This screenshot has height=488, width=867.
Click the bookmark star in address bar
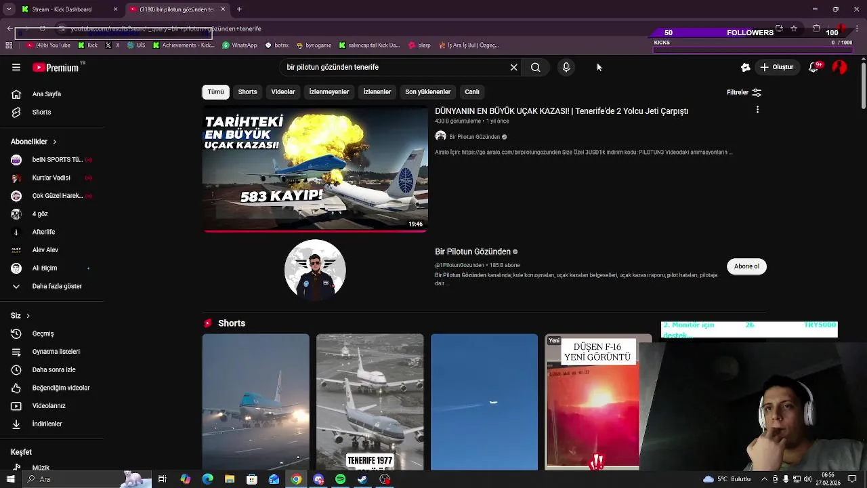pos(794,28)
